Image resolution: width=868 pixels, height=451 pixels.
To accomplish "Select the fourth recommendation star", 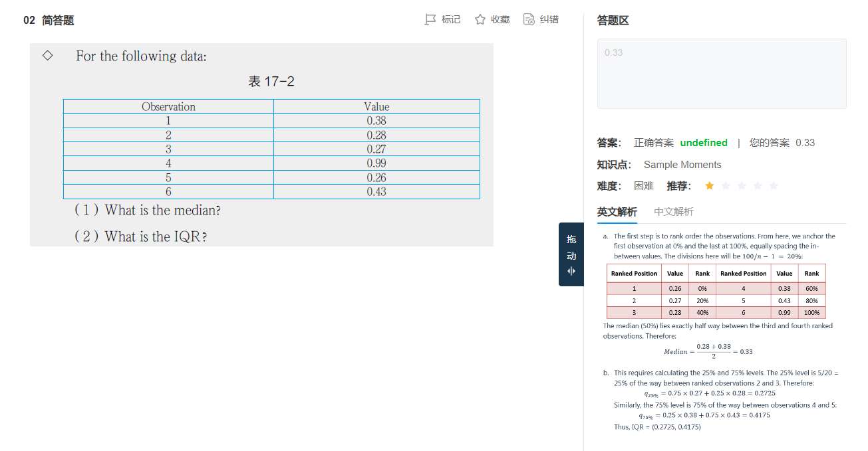I will point(757,186).
